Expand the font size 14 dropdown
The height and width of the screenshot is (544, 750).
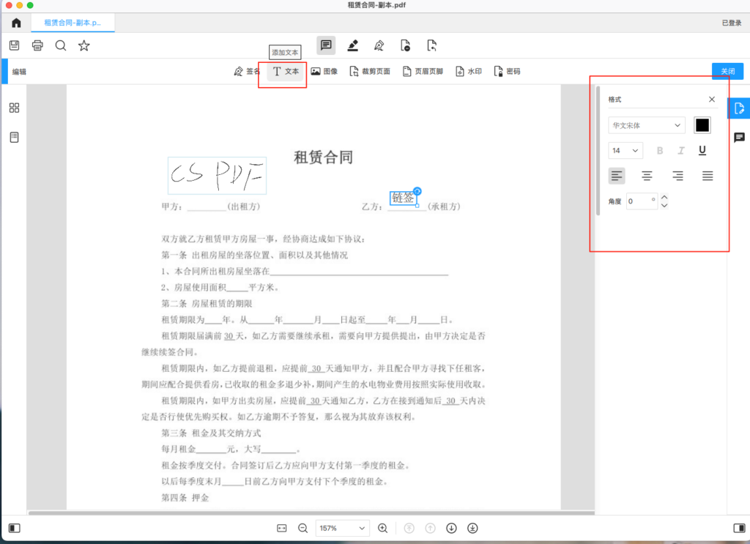(625, 151)
